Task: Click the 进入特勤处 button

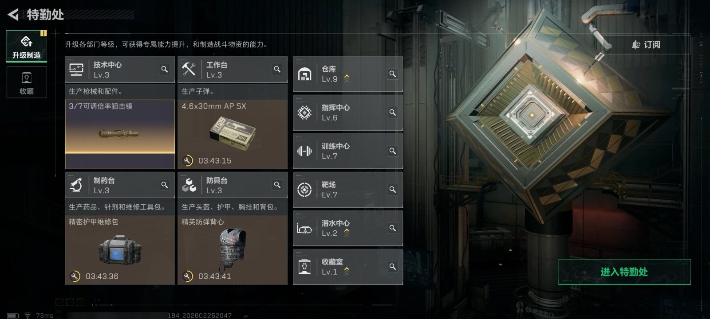Action: [x=624, y=272]
